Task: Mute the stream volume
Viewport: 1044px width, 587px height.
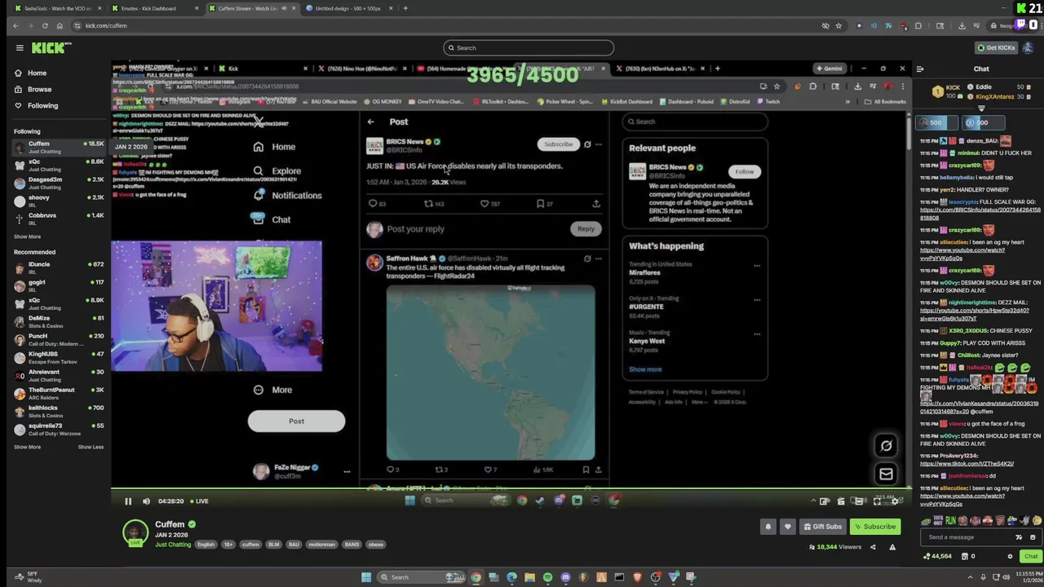Action: coord(146,501)
